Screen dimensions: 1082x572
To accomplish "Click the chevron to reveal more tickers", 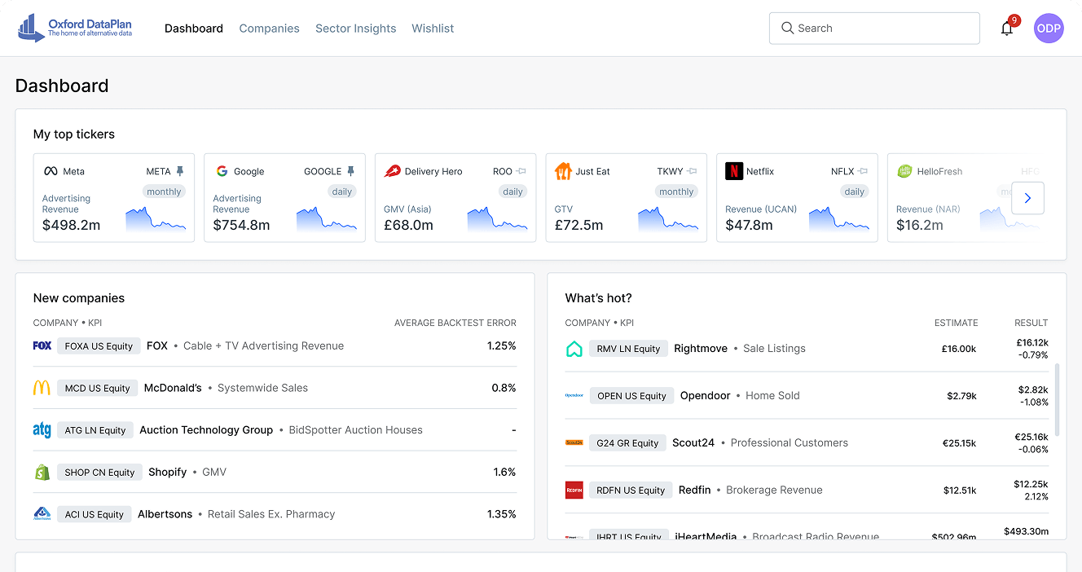I will [1027, 198].
